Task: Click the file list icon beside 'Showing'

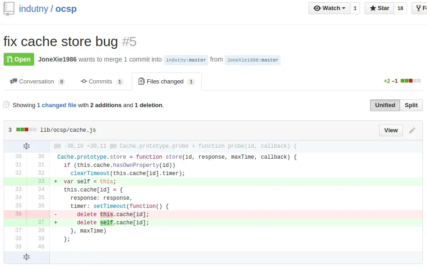Action: tap(6, 105)
